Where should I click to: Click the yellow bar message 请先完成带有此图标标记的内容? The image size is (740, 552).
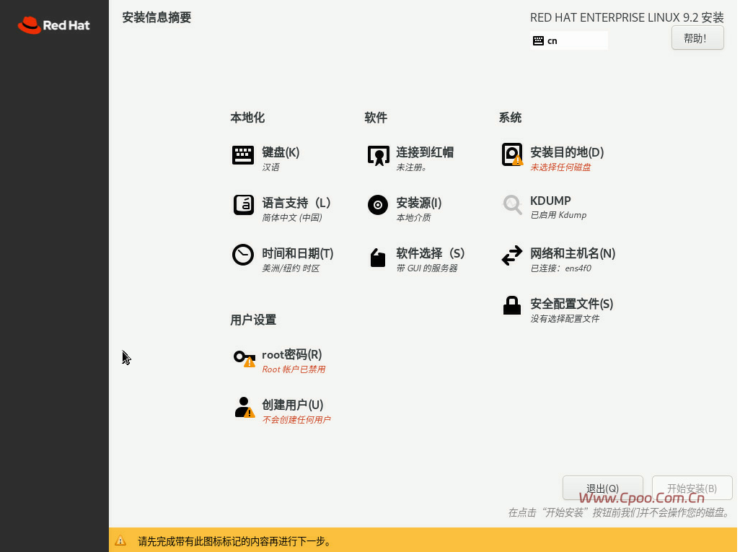click(x=235, y=541)
